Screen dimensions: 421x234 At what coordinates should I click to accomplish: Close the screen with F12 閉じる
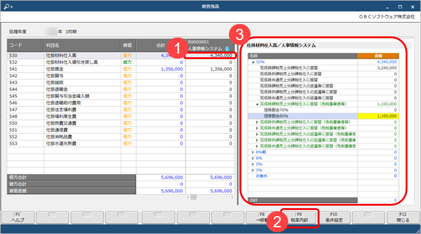[x=403, y=217]
